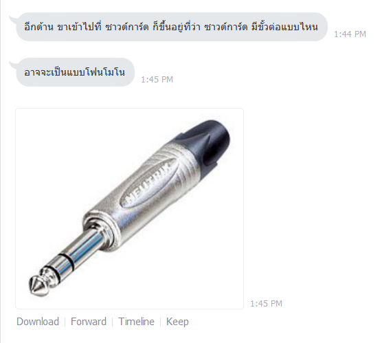The image size is (384, 343).
Task: Select the message about ซาวด์การ์ด connectors
Action: point(172,27)
